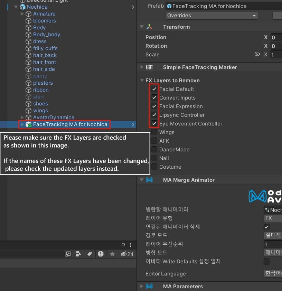Select the Body_body object in hierarchy
This screenshot has width=282, height=291.
point(47,35)
